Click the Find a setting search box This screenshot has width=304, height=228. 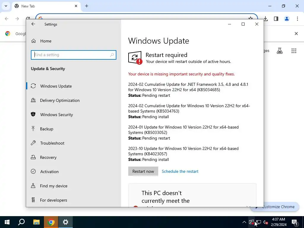(x=74, y=55)
